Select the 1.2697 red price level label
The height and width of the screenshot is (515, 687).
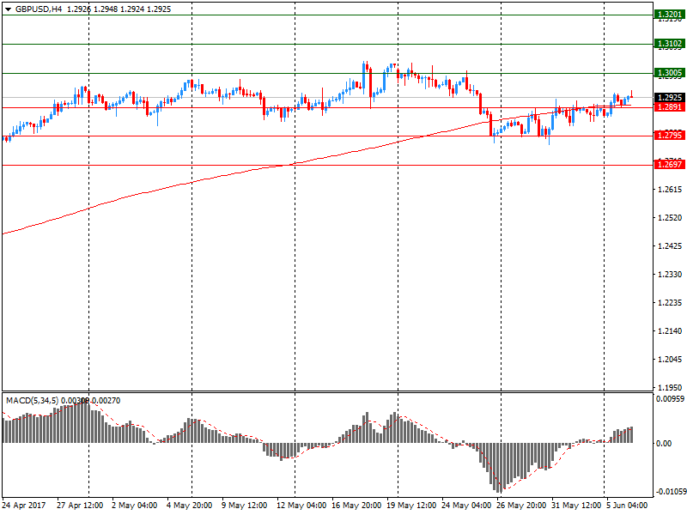click(x=670, y=164)
